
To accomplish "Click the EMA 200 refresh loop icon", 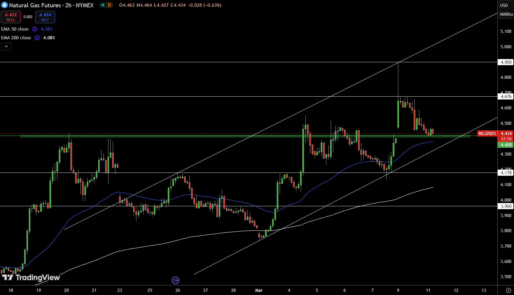I will click(37, 38).
